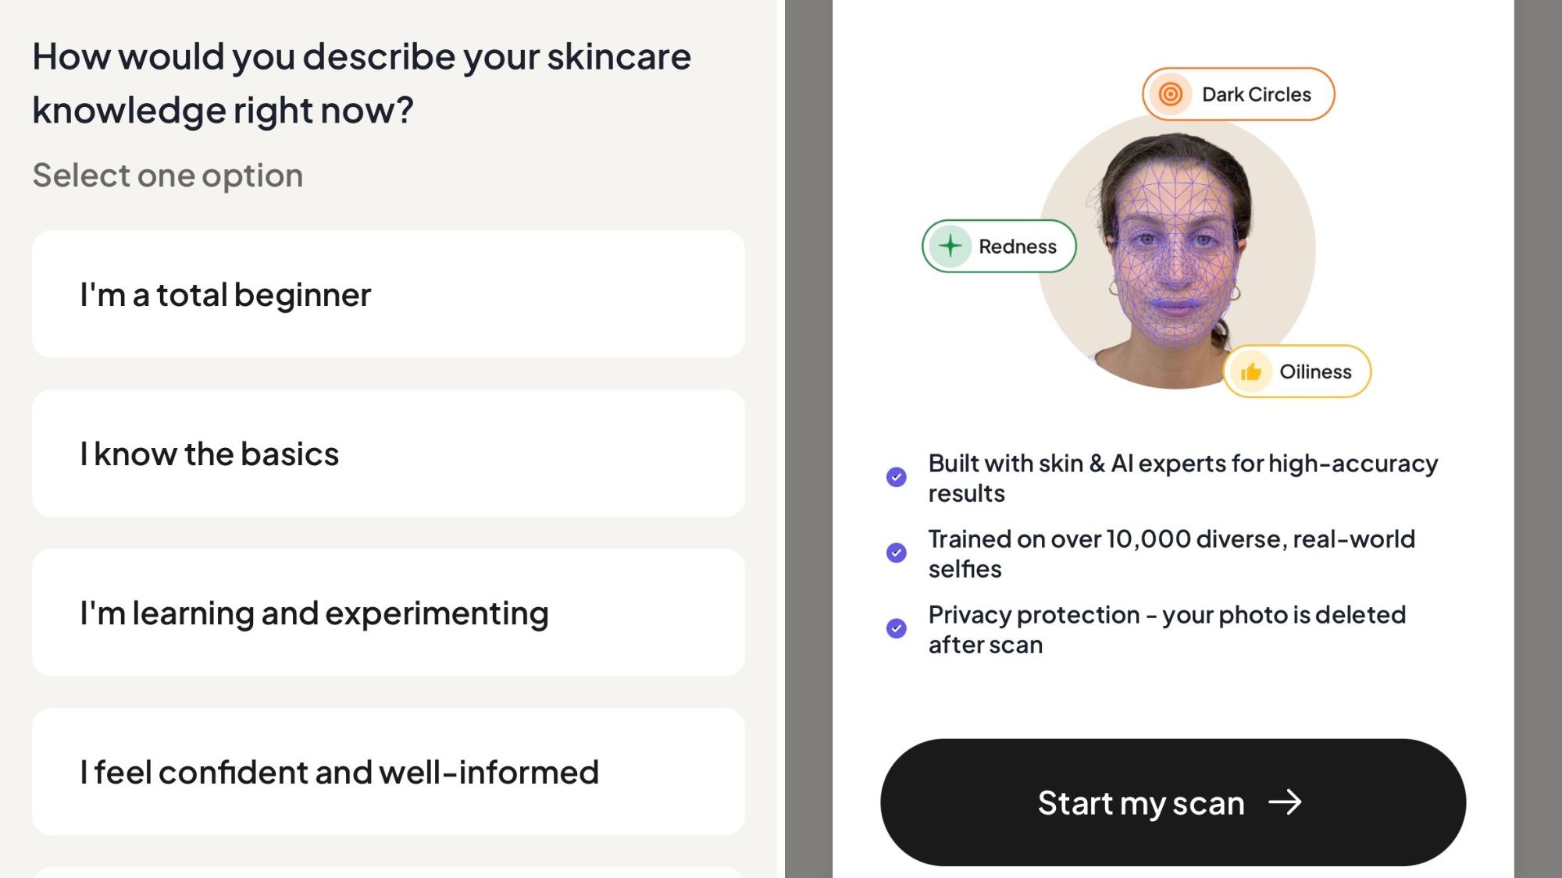
Task: Choose "I'm a total beginner" option
Action: pyautogui.click(x=388, y=294)
